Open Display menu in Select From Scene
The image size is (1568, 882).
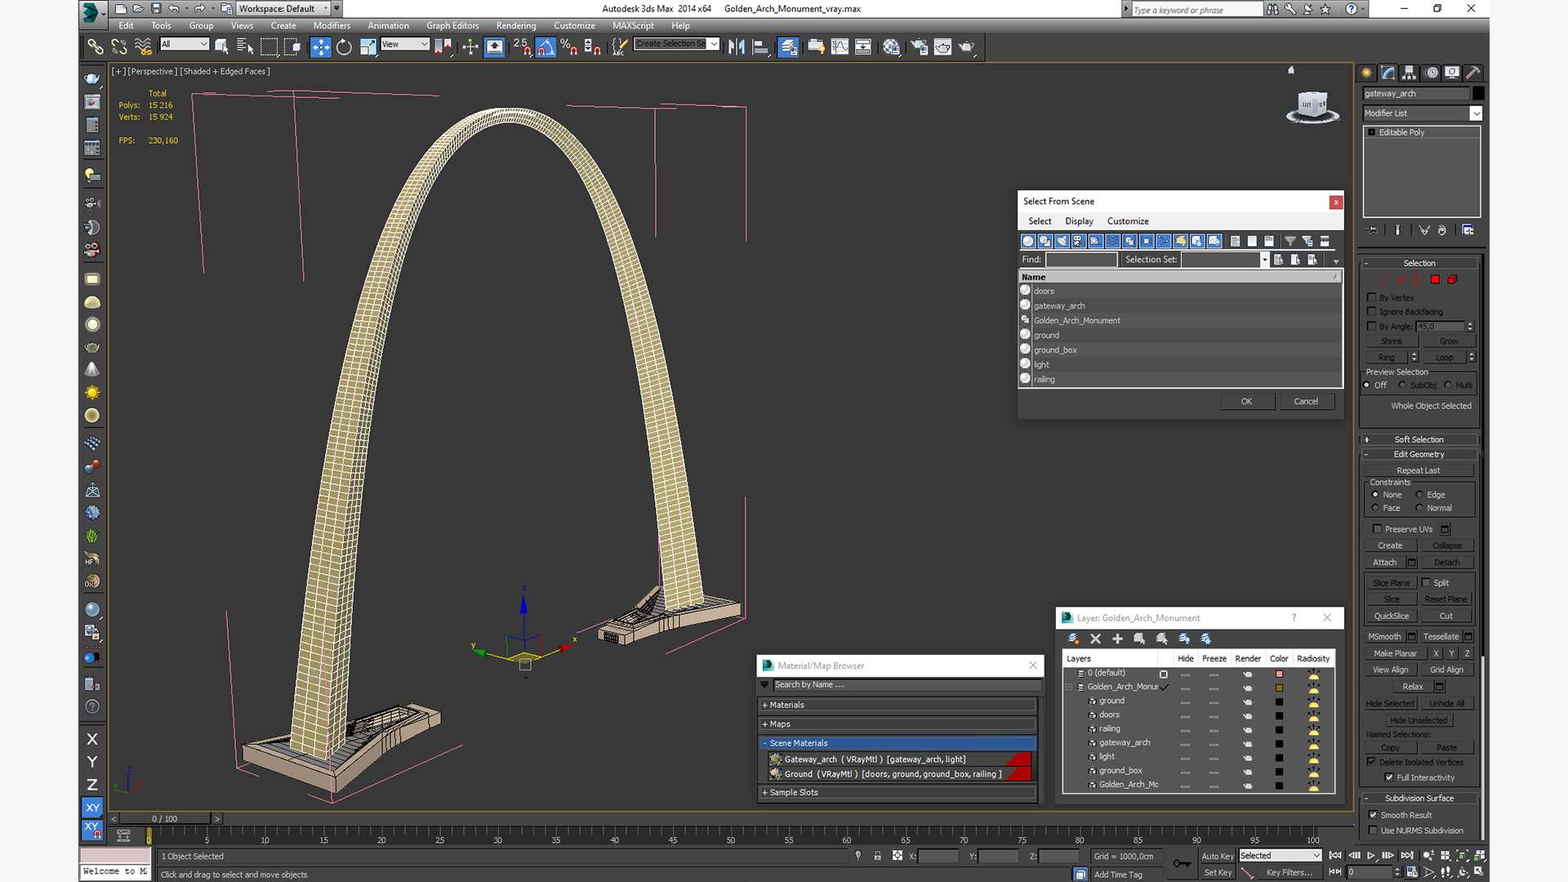pos(1078,221)
